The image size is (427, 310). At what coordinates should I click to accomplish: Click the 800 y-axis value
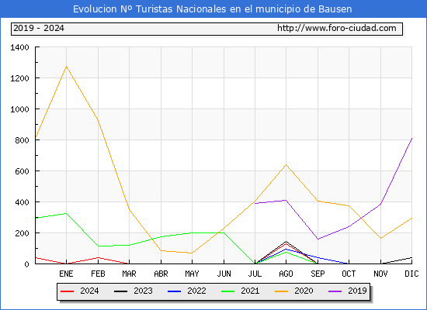pos(22,140)
